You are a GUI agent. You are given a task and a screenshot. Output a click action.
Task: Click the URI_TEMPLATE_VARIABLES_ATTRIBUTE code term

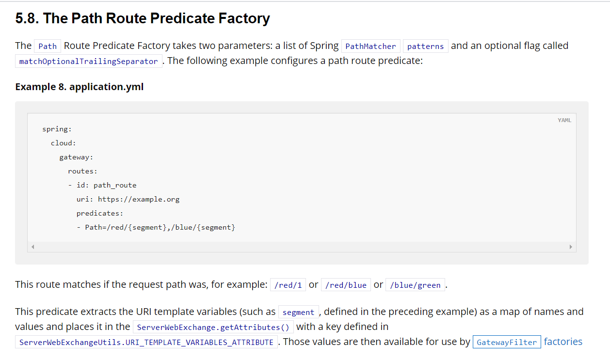tap(146, 343)
